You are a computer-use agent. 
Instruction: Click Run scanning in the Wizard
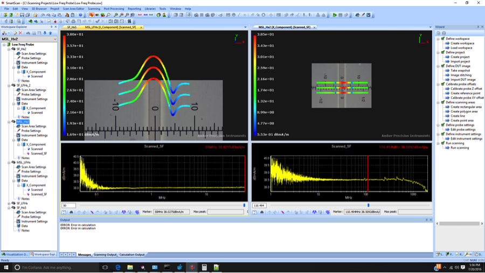point(460,148)
